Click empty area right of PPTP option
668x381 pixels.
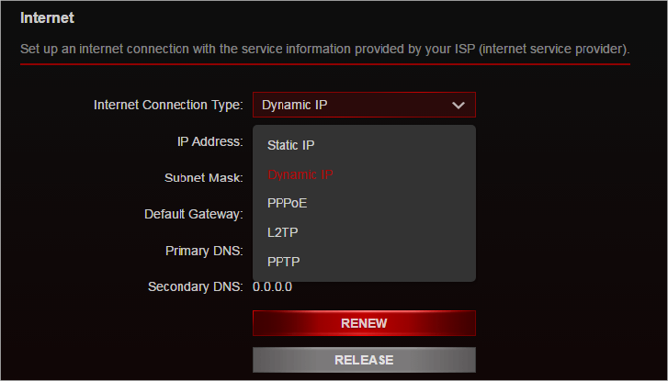(388, 262)
